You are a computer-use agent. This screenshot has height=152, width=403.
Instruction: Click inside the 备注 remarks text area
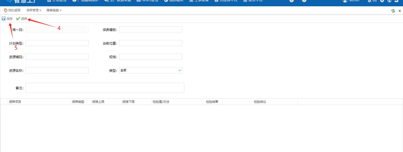pyautogui.click(x=105, y=88)
